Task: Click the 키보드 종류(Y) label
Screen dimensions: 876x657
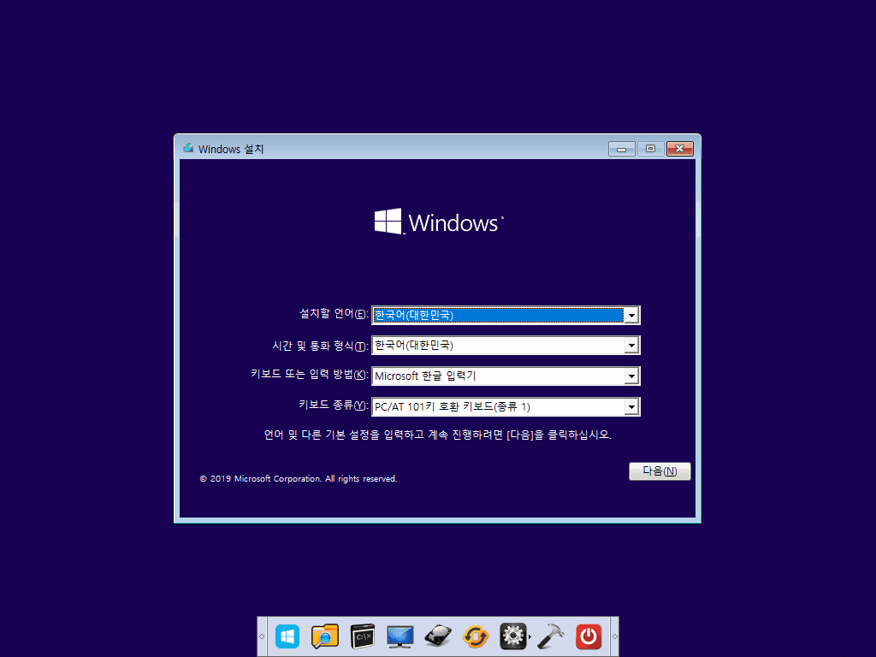Action: click(x=334, y=405)
